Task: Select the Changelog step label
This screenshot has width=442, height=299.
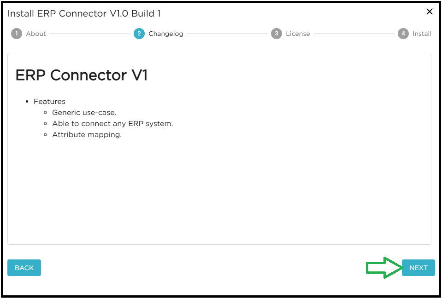Action: 165,34
